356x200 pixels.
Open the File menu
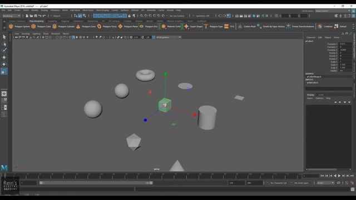click(x=3, y=10)
